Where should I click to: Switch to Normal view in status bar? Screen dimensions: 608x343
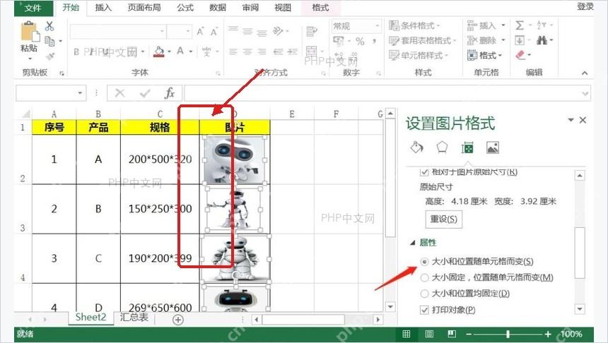[407, 334]
